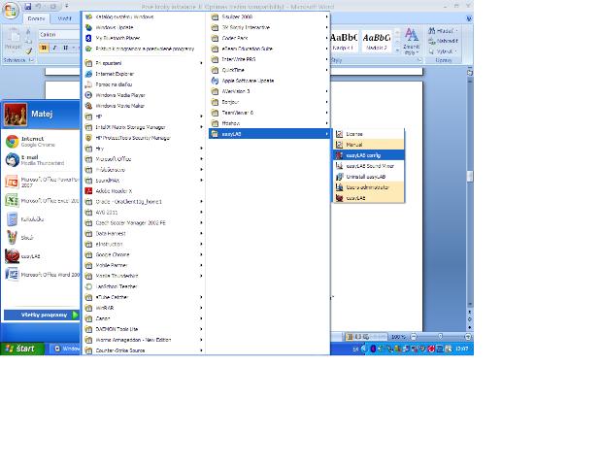Open Users administrator in easyLAB submenu
The height and width of the screenshot is (466, 602).
pos(368,187)
